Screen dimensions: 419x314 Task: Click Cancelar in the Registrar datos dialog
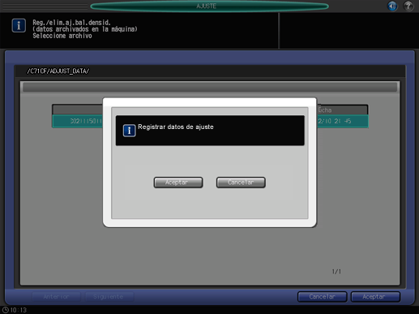click(241, 183)
